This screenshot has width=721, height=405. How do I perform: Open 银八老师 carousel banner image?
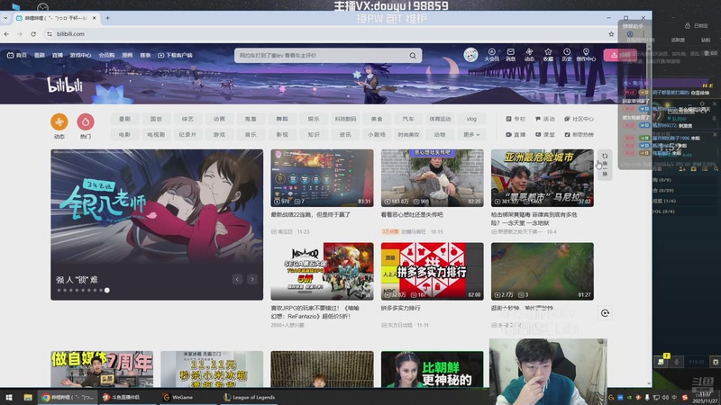(157, 224)
